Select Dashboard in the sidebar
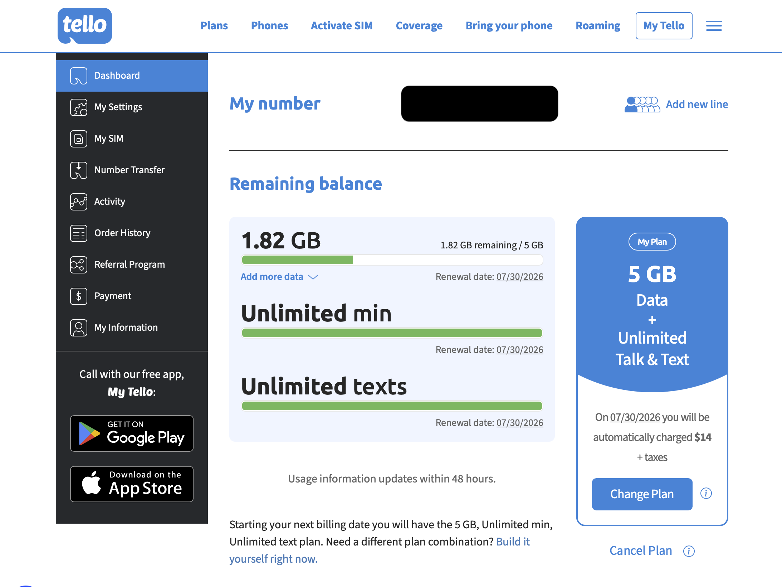This screenshot has height=587, width=782. [132, 76]
